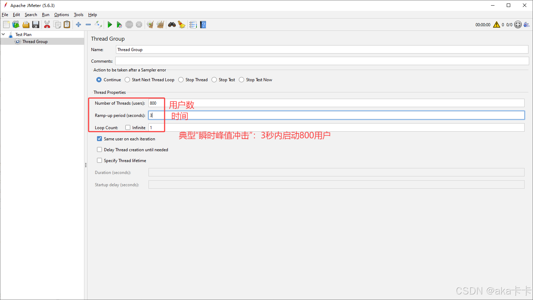
Task: Open the Templates icon in toolbar
Action: 16,25
